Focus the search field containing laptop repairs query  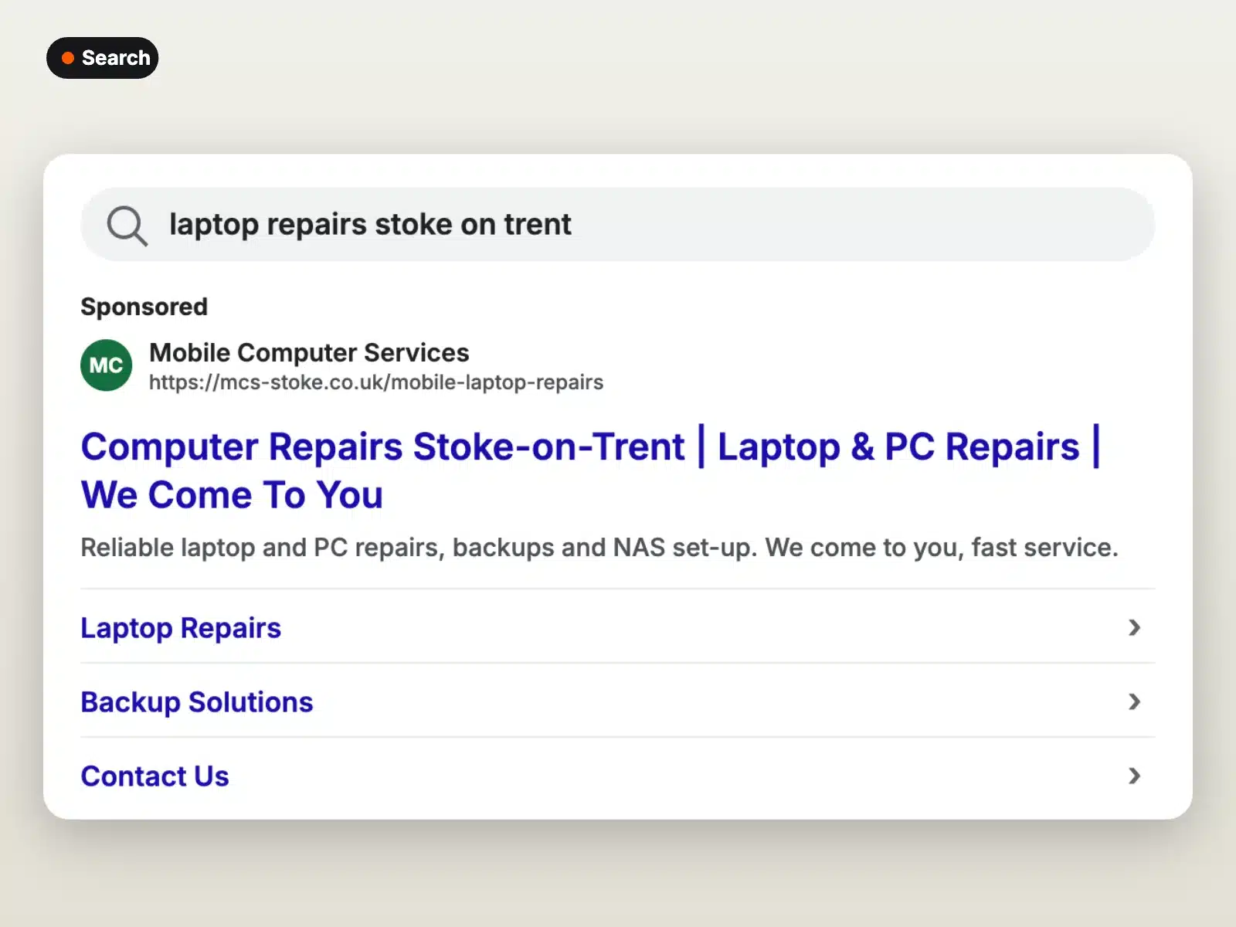(x=618, y=225)
